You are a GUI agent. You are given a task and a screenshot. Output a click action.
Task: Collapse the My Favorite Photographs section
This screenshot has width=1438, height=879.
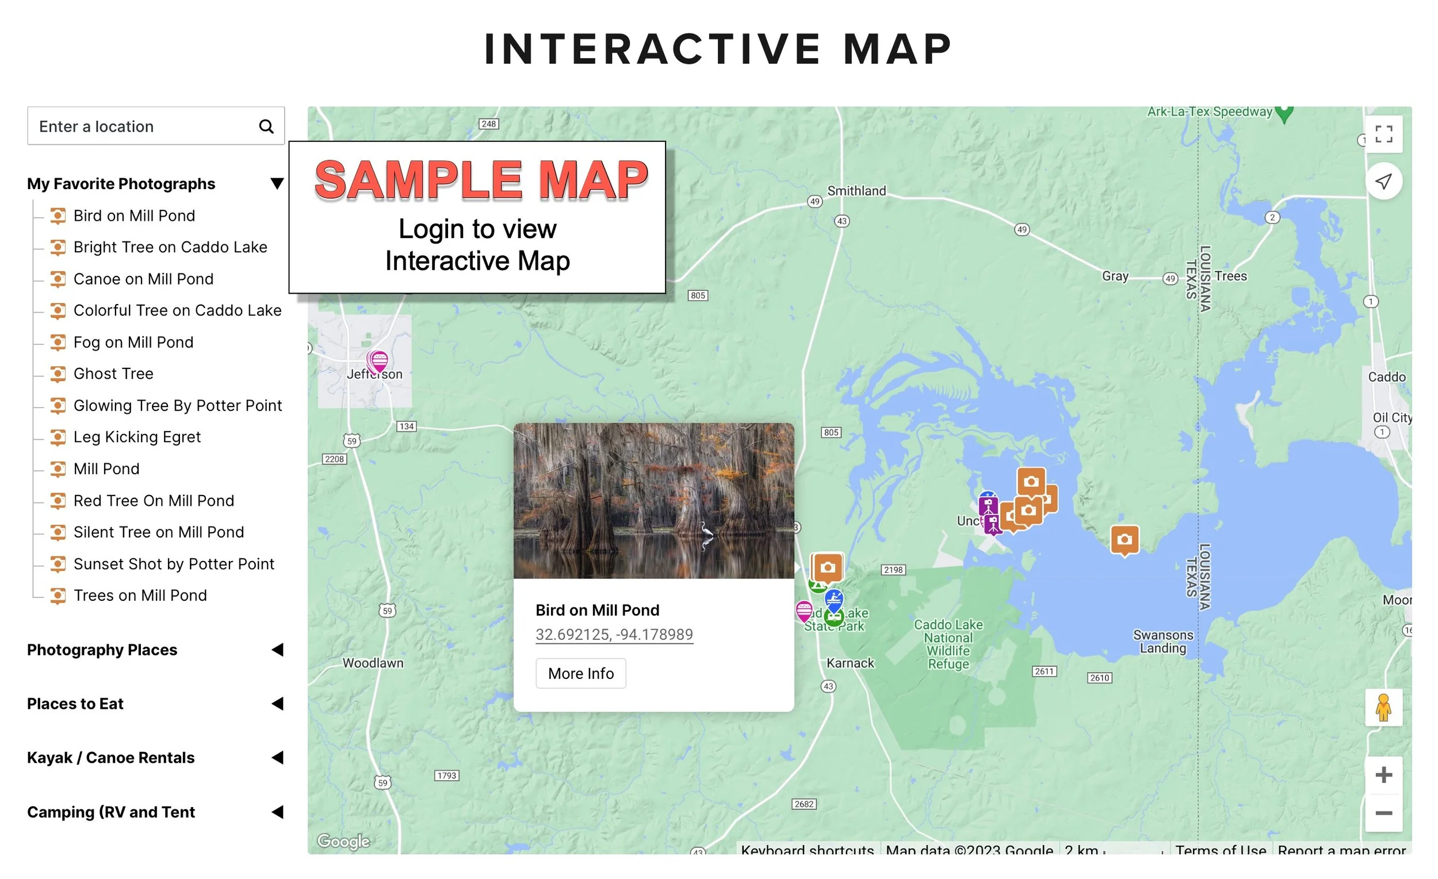(x=277, y=183)
